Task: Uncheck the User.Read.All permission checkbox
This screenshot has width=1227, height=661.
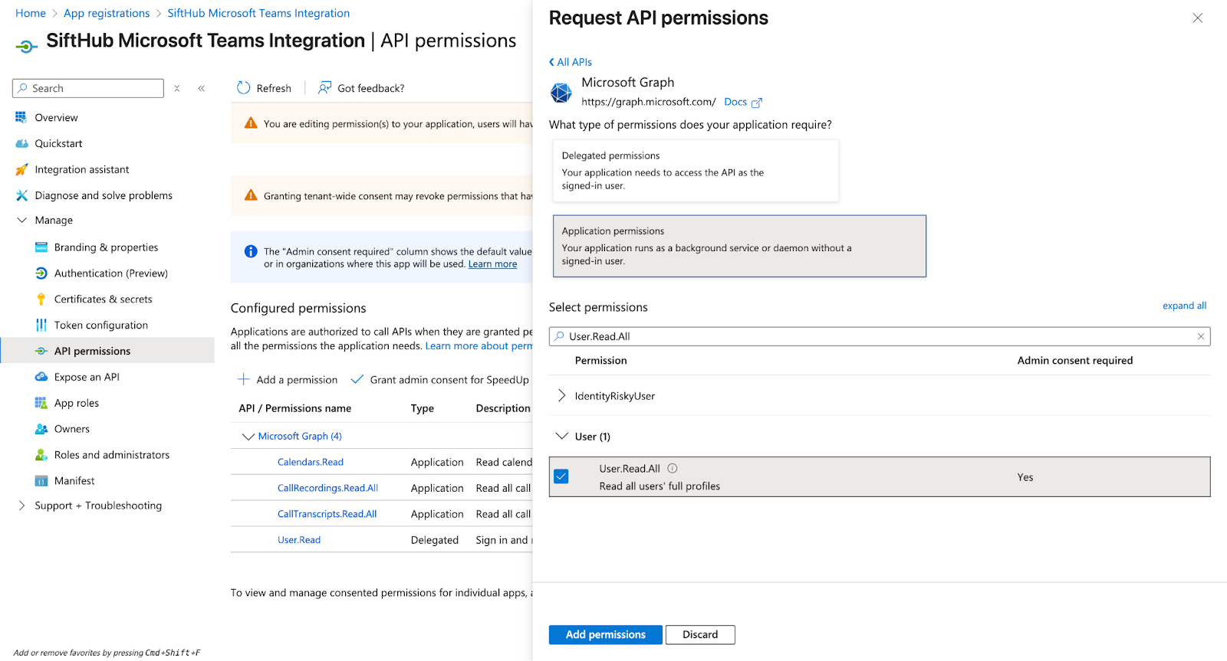Action: [561, 476]
